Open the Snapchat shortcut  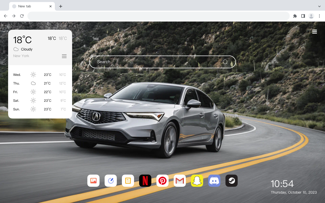point(197,181)
